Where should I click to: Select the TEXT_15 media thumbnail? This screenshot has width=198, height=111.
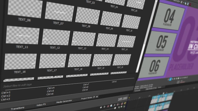126,41
